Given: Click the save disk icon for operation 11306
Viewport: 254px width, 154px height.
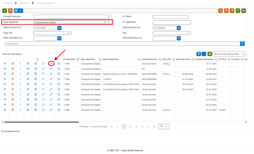Looking at the screenshot, I should click(x=36, y=84).
